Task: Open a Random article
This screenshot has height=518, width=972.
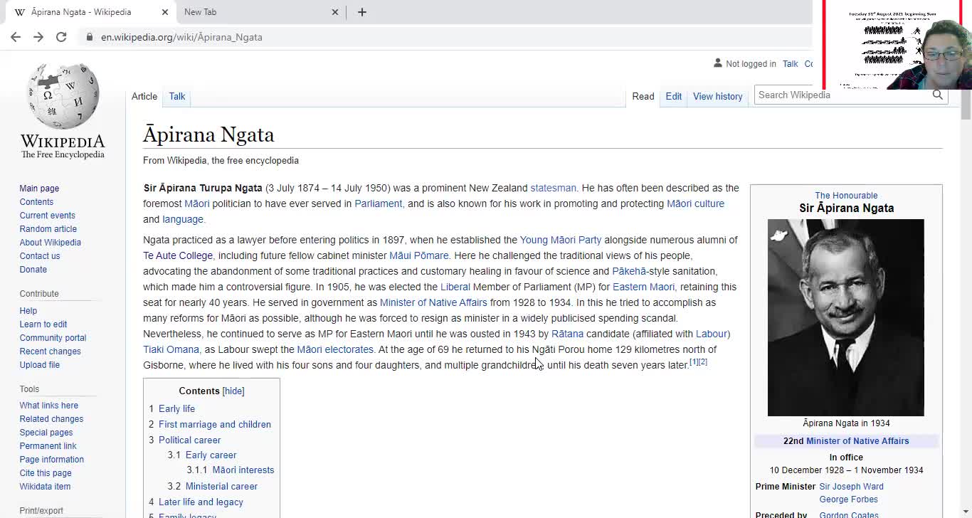Action: click(48, 229)
